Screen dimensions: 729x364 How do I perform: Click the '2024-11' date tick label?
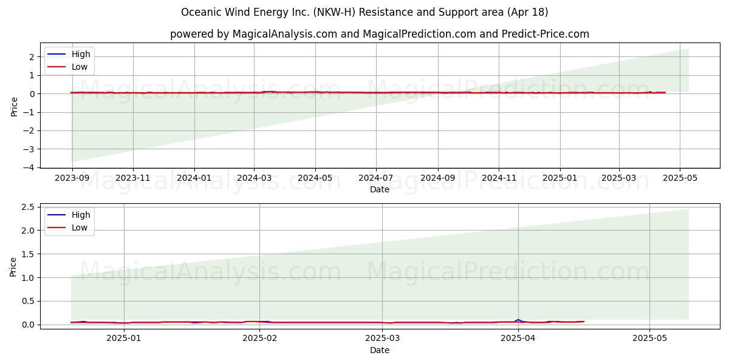pyautogui.click(x=498, y=178)
